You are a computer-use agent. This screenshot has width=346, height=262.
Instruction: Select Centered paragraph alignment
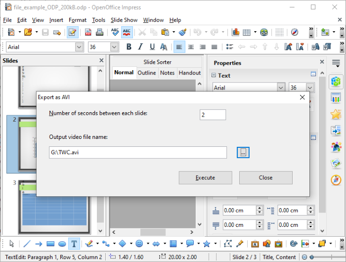pos(191,47)
